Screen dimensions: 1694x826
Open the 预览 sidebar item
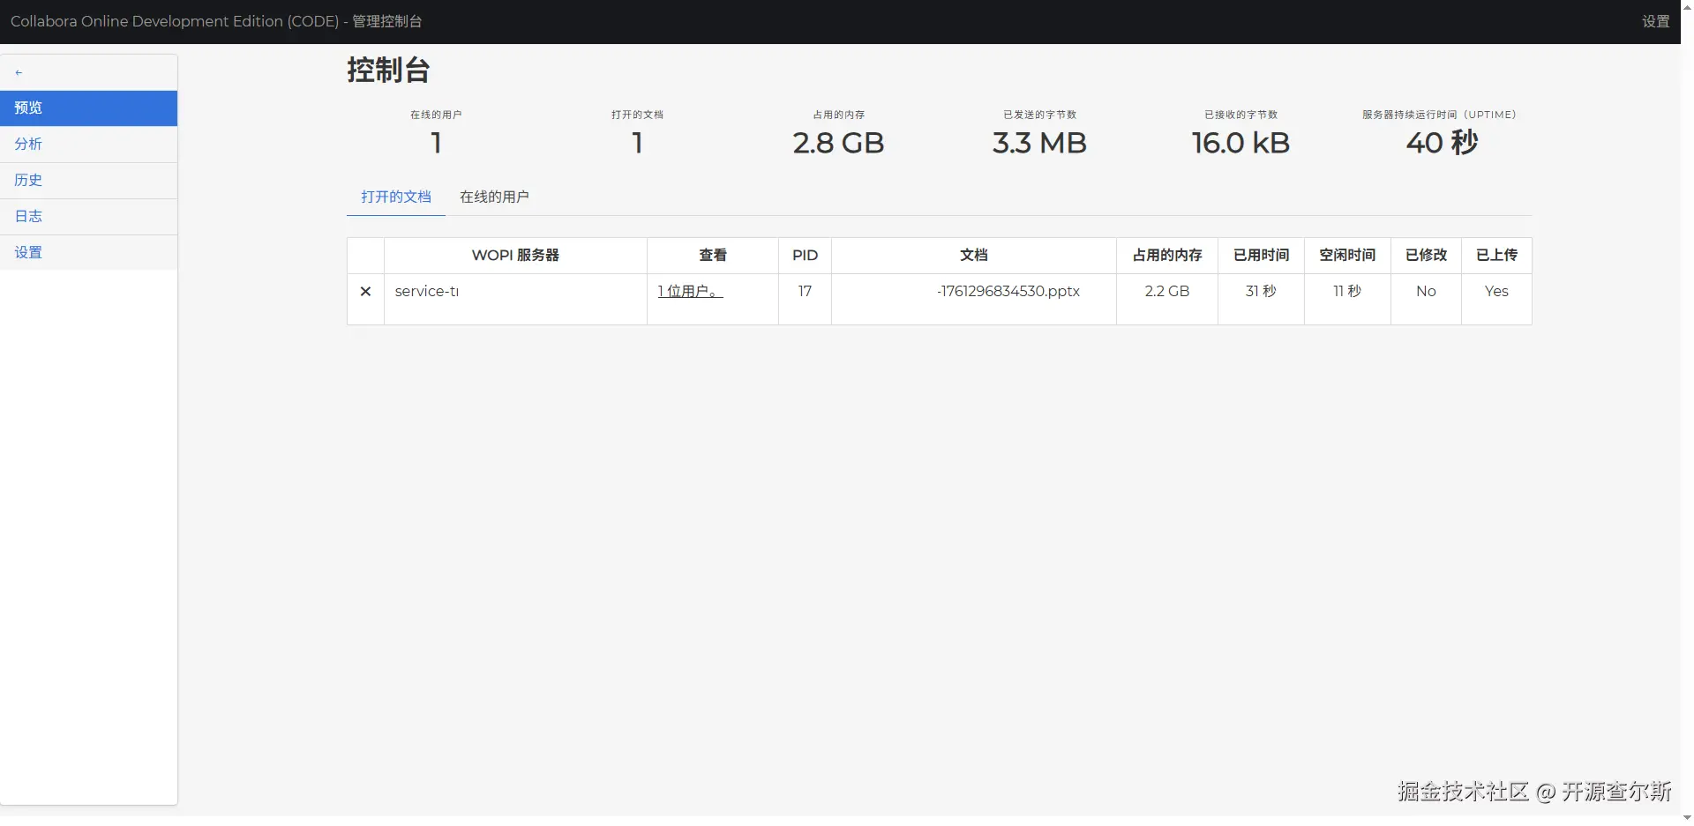click(x=28, y=108)
